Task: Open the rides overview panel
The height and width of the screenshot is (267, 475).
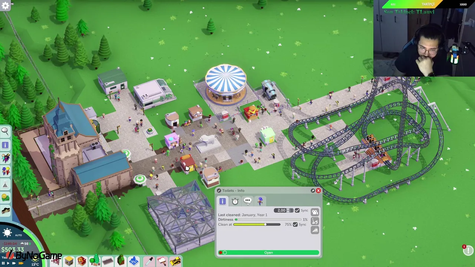Action: click(x=5, y=211)
